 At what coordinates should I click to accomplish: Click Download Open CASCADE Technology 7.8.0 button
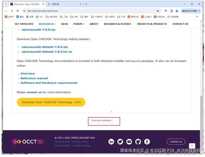tap(51, 102)
